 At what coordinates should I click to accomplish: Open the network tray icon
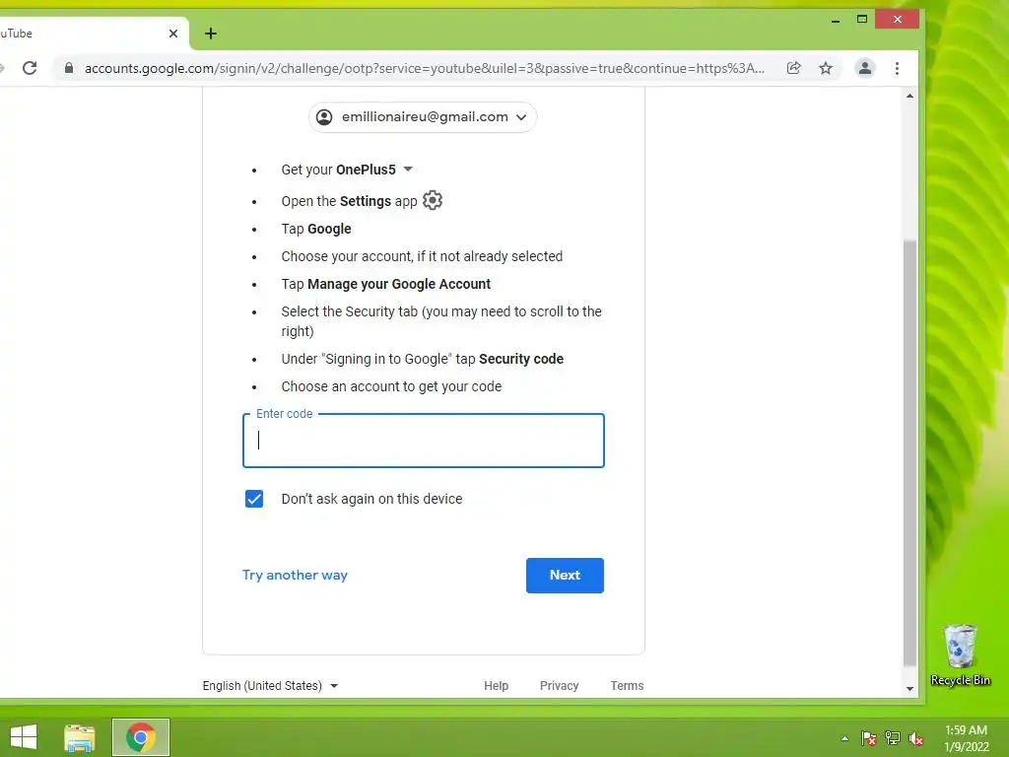893,738
